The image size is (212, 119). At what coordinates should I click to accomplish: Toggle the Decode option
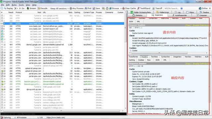(x=42, y=8)
